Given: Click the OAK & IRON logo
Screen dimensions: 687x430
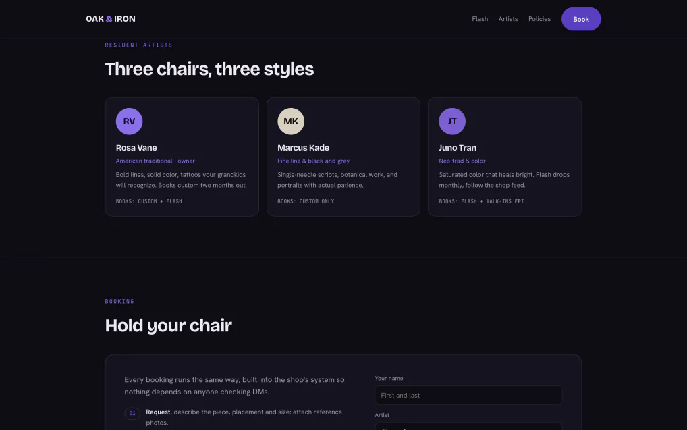Looking at the screenshot, I should tap(111, 19).
